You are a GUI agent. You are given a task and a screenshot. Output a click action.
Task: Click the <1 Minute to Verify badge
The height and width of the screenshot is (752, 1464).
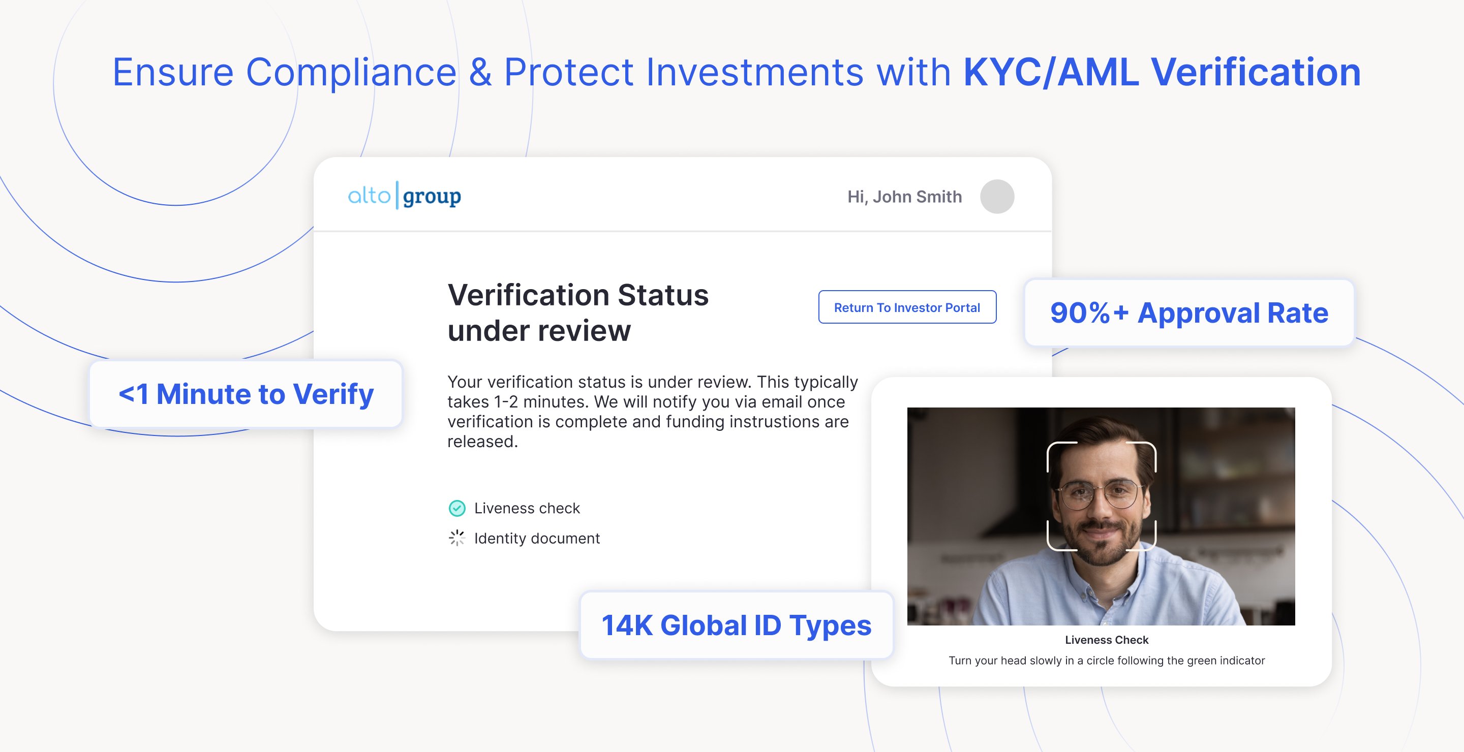coord(246,394)
